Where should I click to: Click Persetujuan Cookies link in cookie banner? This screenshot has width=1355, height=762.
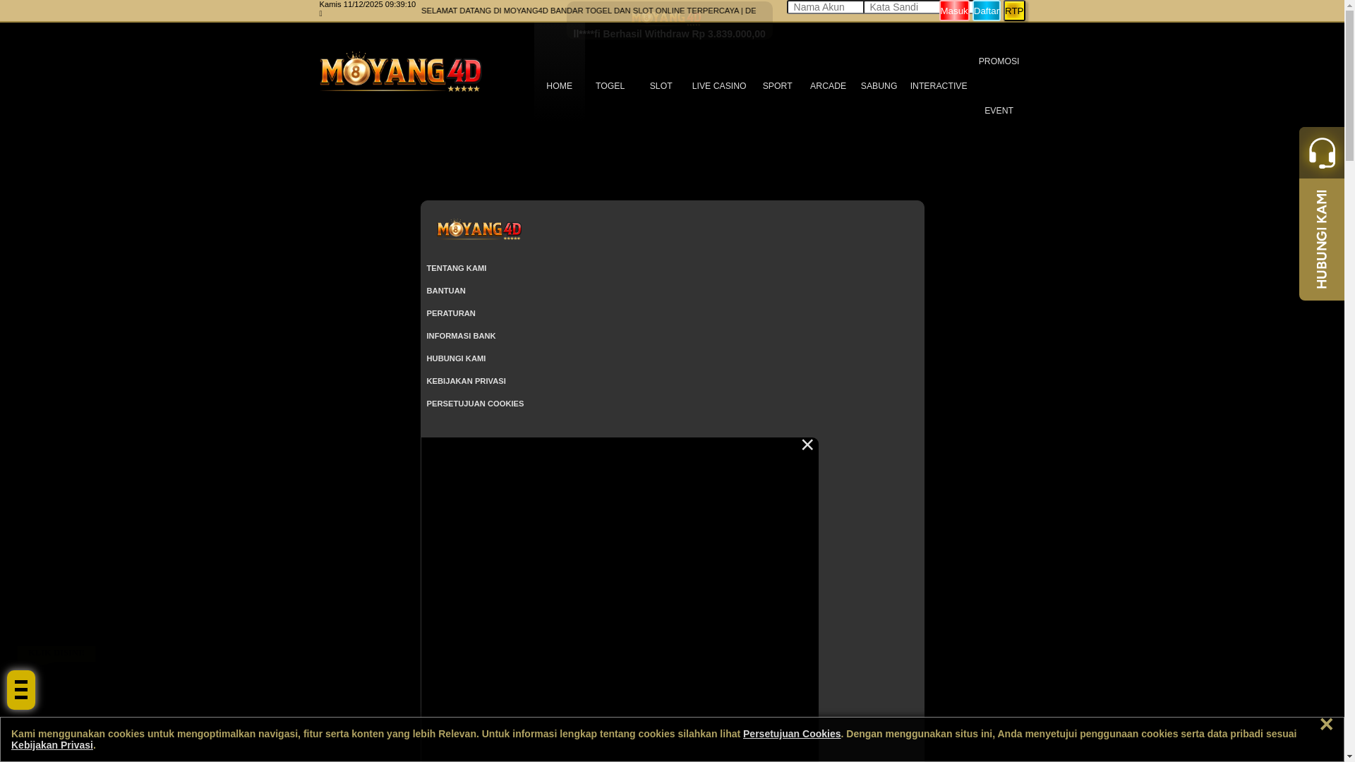point(792,734)
